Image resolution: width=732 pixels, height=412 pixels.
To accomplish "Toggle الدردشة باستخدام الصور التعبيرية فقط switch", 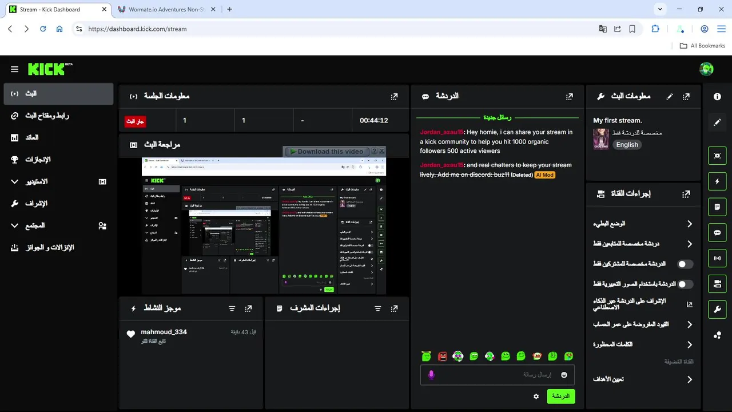I will (685, 284).
